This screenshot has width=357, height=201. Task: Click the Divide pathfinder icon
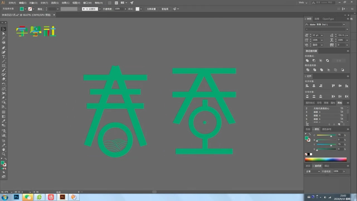tap(308, 70)
